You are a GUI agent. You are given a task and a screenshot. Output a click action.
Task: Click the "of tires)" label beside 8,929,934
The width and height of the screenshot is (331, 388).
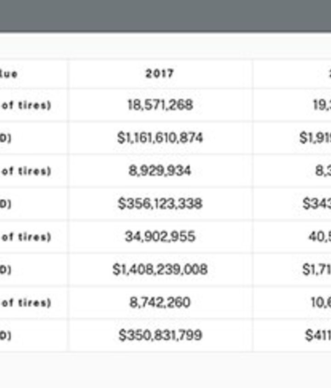point(26,171)
